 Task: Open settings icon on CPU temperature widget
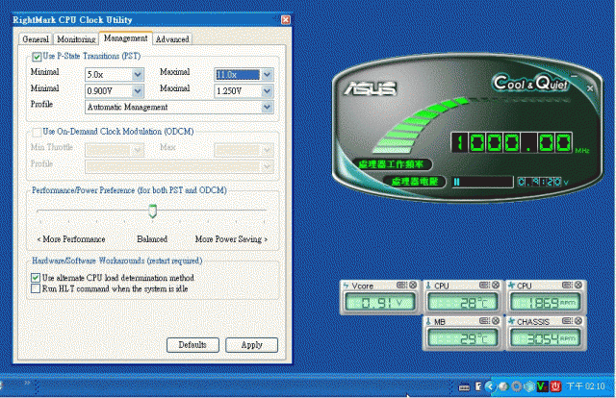[484, 285]
